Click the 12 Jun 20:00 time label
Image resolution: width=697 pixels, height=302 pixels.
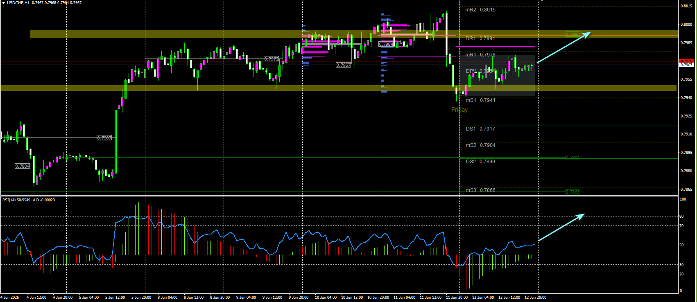536,297
